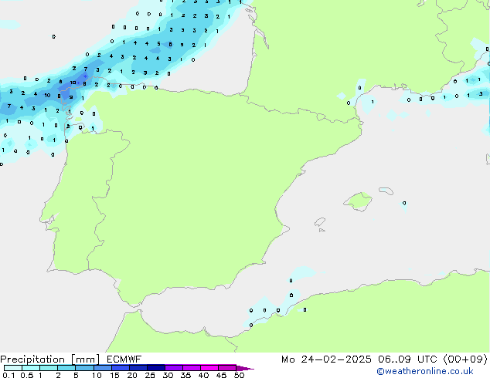
Task: Click the purple arrow tip above 50
Action: (245, 368)
